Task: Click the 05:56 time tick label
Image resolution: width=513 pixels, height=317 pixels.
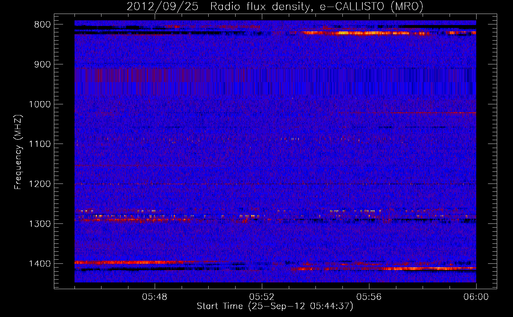Action: 369,297
